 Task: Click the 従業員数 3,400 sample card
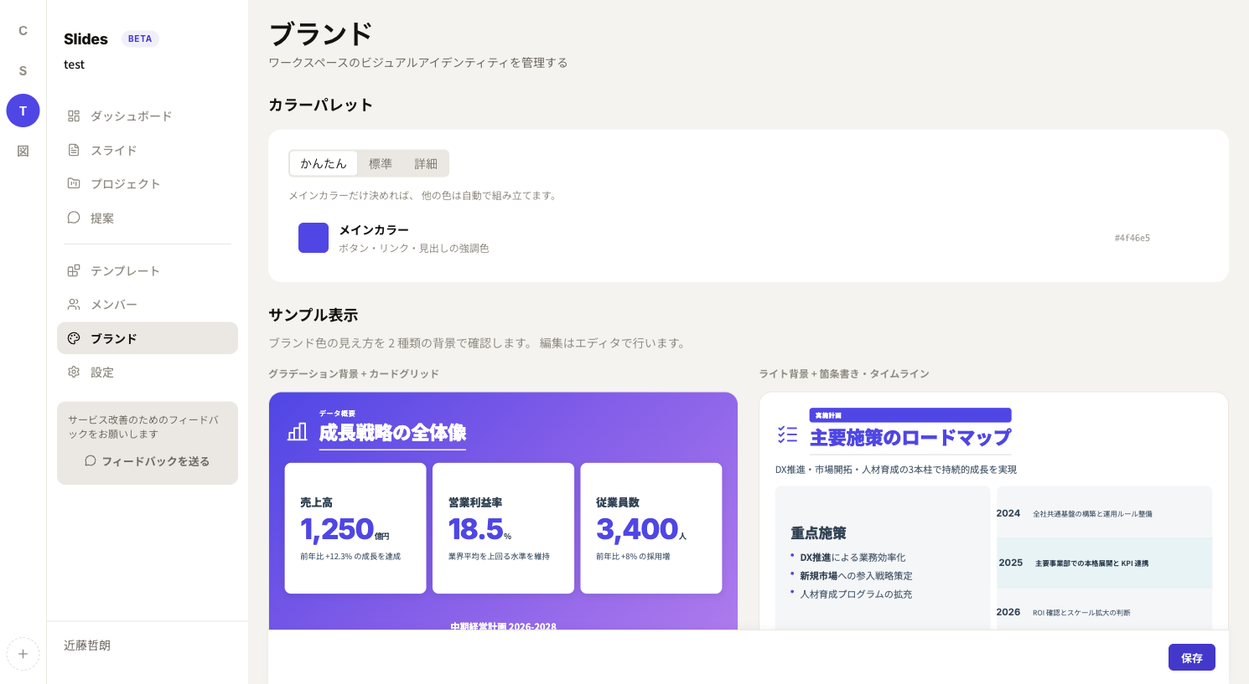tap(651, 528)
